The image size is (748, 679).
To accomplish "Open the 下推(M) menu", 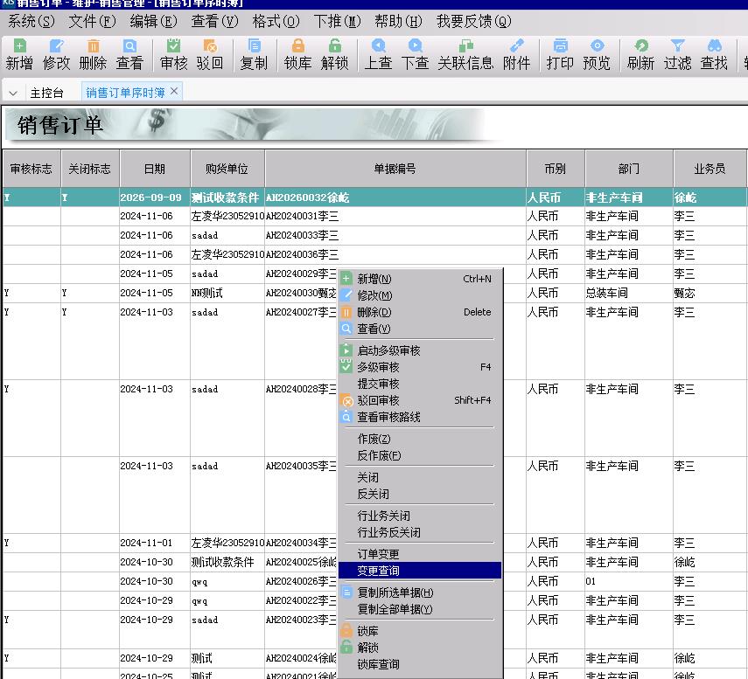I will 338,22.
